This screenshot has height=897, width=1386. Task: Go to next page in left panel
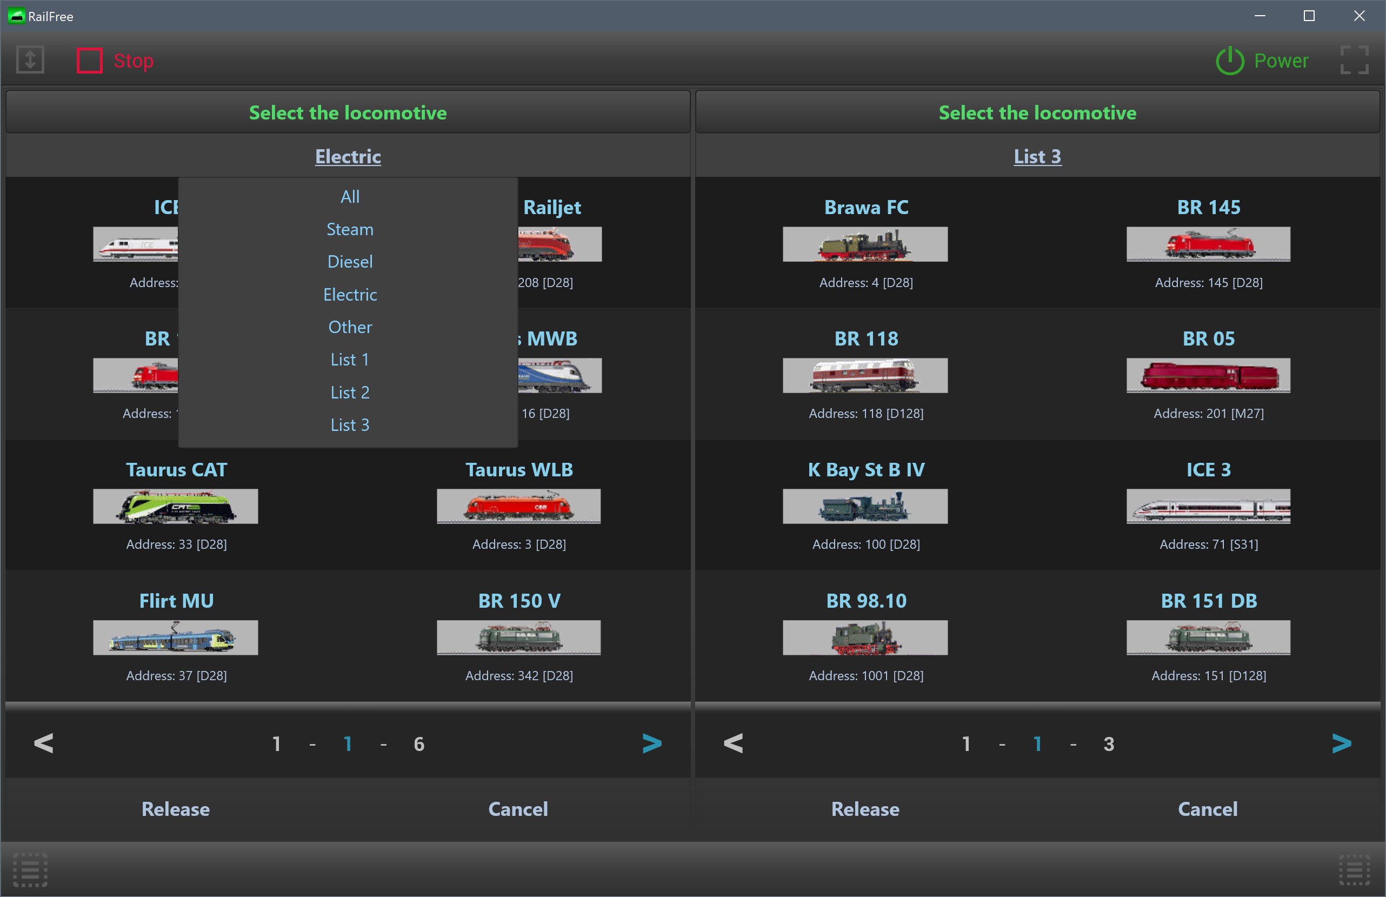[x=652, y=743]
